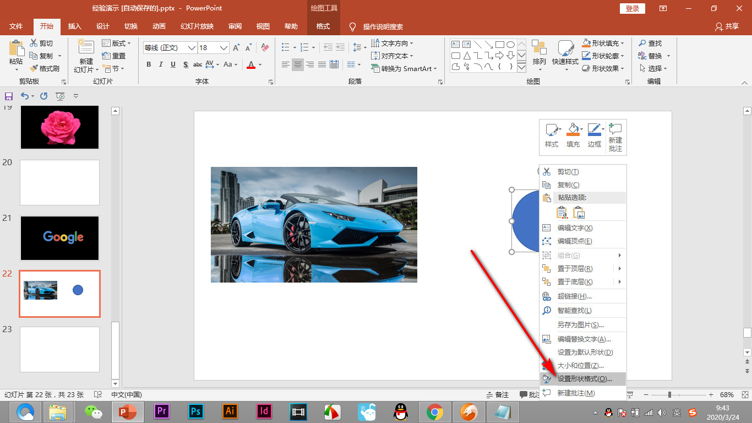This screenshot has width=752, height=423.
Task: Expand the font name dropdown
Action: [192, 48]
